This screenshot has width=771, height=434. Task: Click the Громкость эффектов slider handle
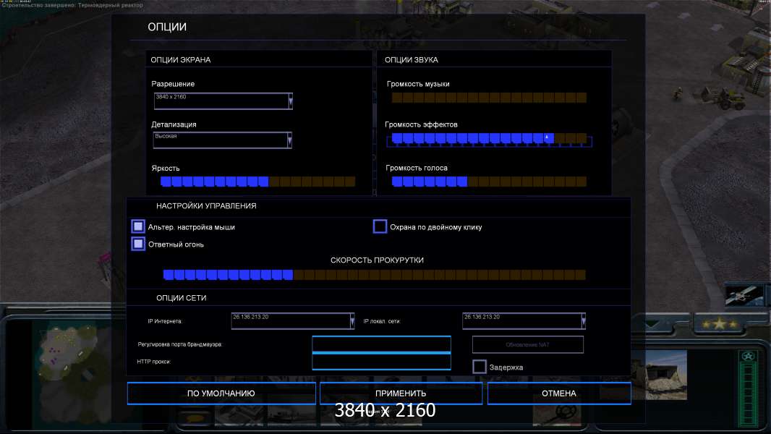pos(548,139)
